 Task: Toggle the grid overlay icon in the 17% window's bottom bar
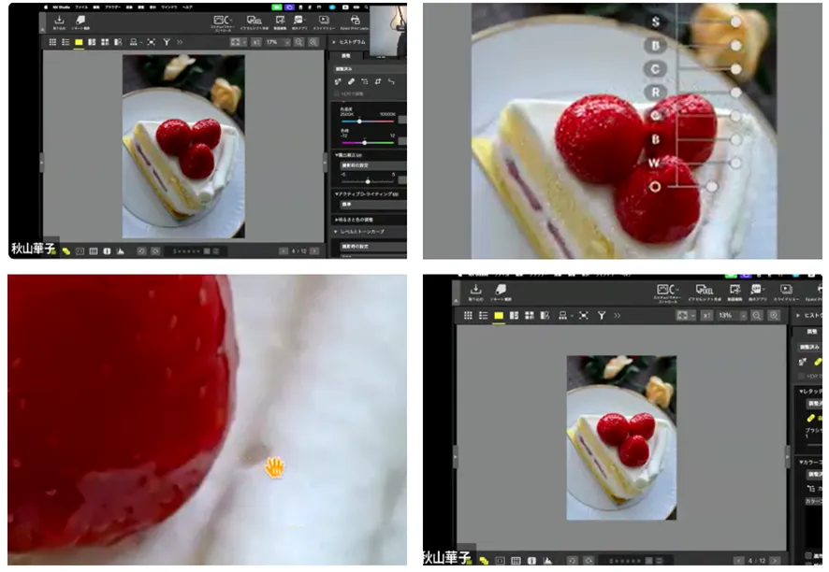coord(94,250)
